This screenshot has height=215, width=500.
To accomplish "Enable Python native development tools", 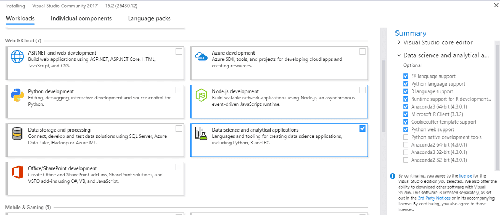I will click(406, 137).
